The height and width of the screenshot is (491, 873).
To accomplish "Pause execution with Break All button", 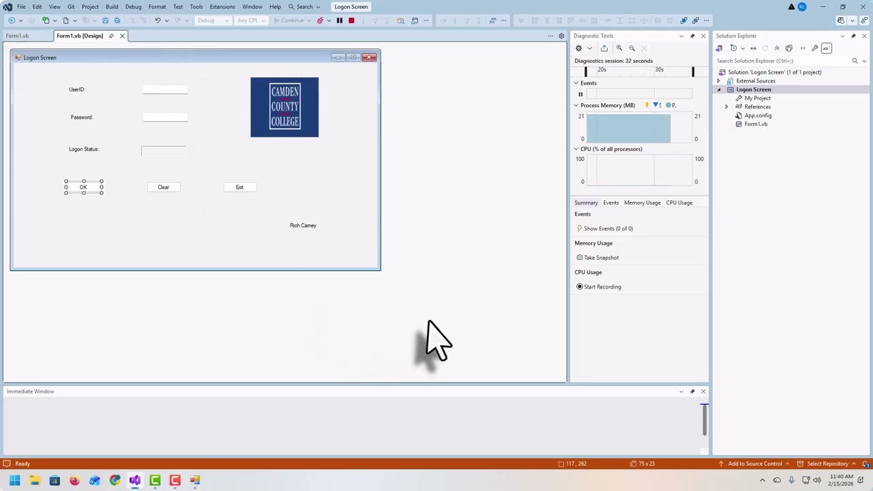I will click(339, 20).
